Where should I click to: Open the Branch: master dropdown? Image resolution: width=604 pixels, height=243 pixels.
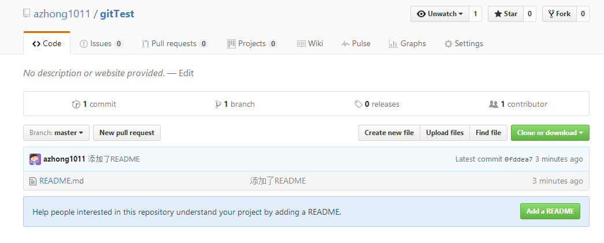point(56,133)
